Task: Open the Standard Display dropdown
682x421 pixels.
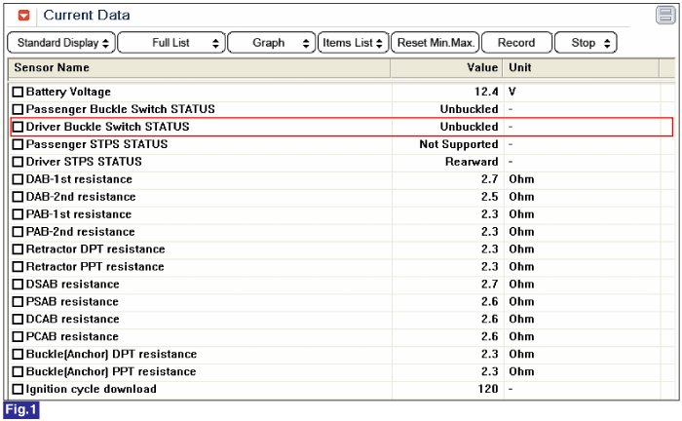Action: [63, 43]
